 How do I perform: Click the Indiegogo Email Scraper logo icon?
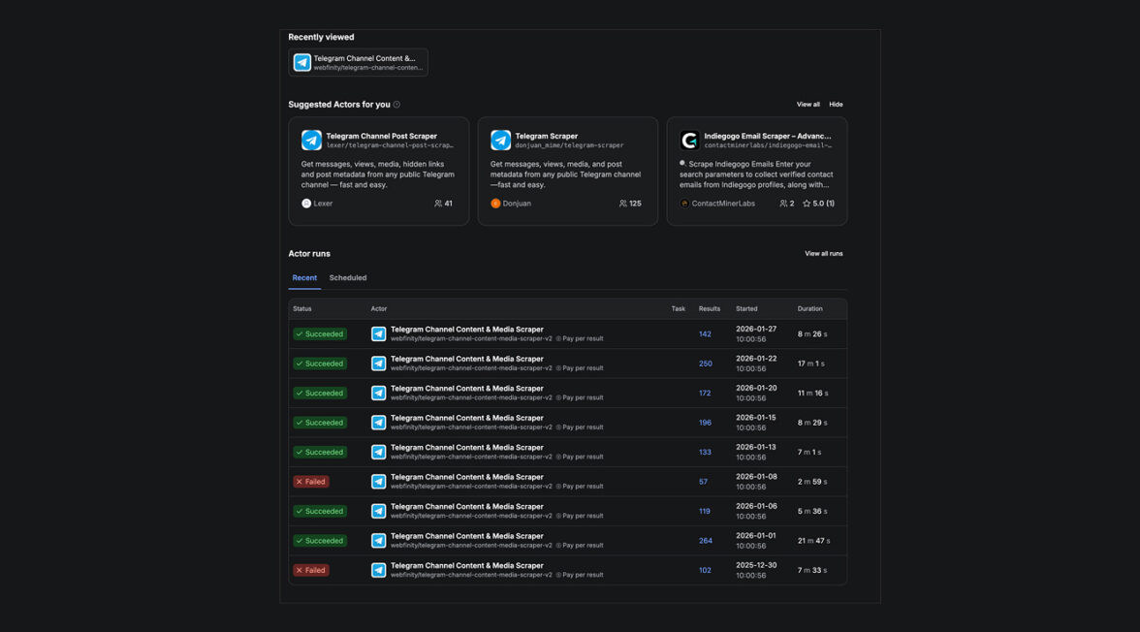(689, 141)
